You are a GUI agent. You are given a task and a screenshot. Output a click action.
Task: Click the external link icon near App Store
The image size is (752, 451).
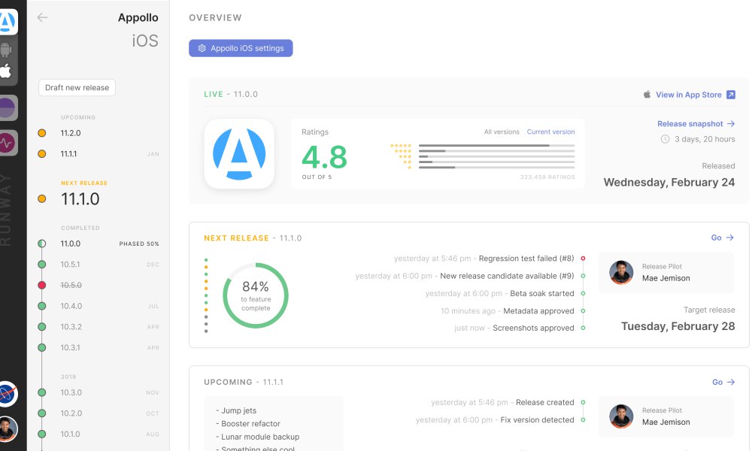tap(730, 95)
